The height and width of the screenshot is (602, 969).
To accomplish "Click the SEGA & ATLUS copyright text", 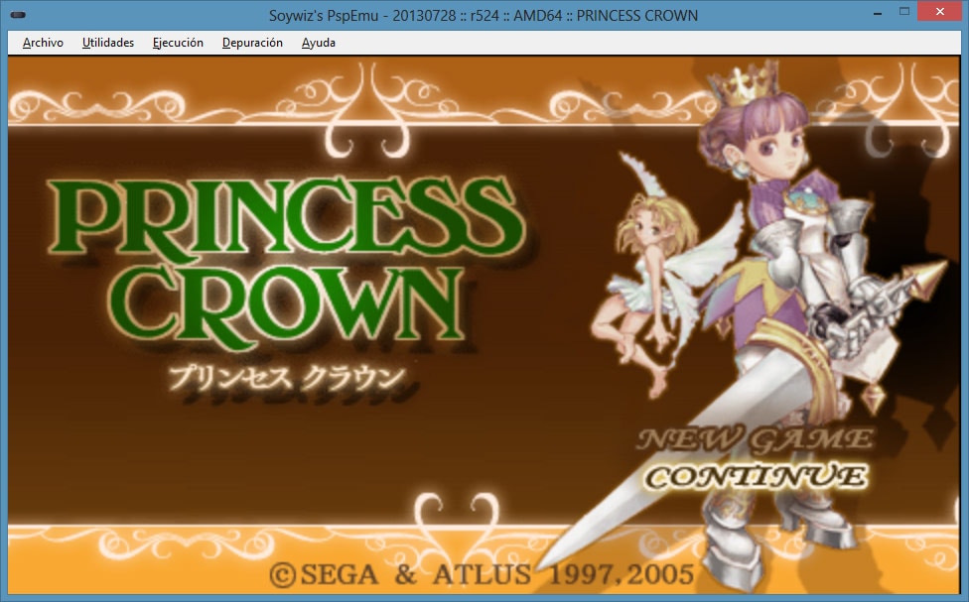I will pyautogui.click(x=482, y=575).
